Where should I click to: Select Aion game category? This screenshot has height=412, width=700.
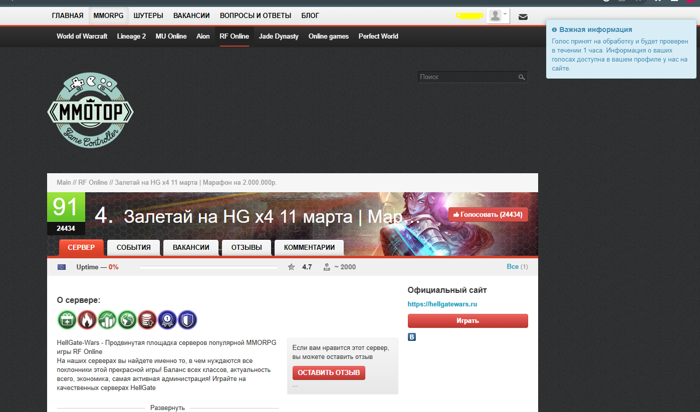203,36
